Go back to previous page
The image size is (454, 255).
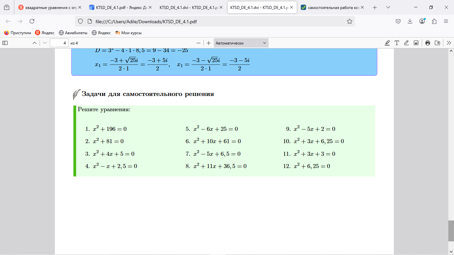coord(8,21)
